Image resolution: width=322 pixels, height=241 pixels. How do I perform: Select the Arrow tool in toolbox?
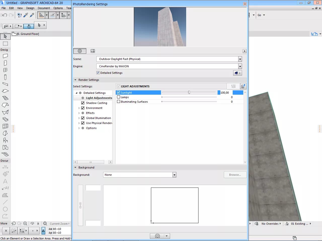click(5, 36)
